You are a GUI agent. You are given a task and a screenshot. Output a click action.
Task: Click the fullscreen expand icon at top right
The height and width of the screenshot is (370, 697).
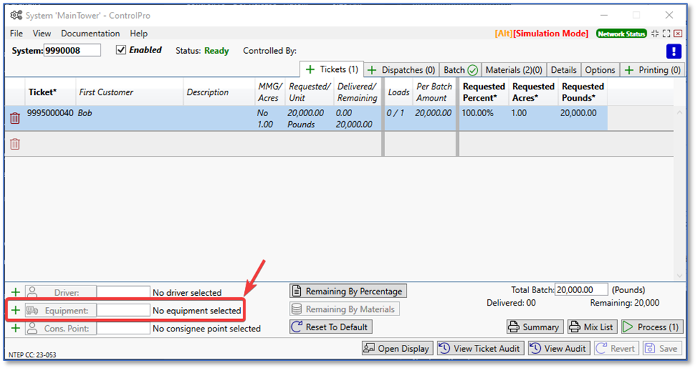(666, 34)
